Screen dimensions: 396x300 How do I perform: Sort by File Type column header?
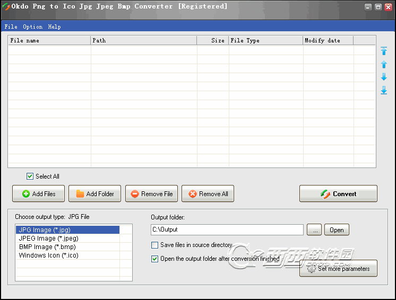(x=266, y=41)
